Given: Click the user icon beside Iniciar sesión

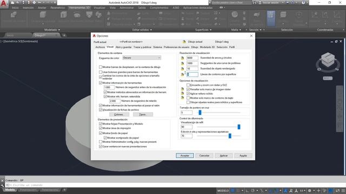Looking at the screenshot, I should click(x=260, y=3).
